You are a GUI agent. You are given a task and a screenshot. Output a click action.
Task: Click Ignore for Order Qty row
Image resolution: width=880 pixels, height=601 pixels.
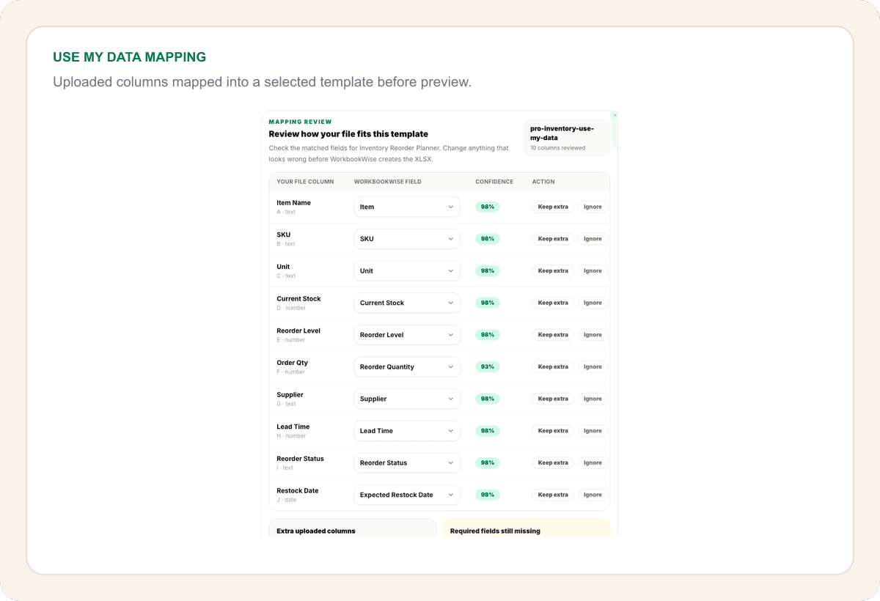[x=593, y=366]
